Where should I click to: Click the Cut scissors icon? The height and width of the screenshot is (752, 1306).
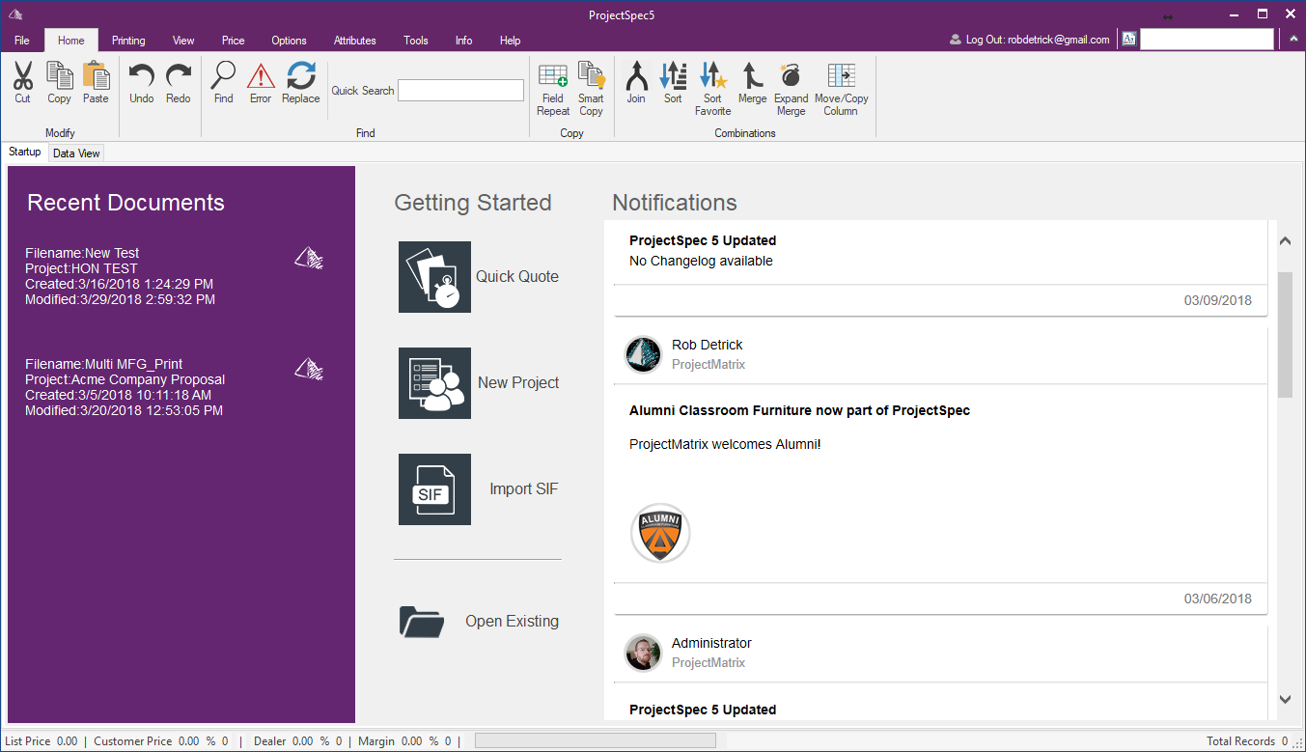23,75
